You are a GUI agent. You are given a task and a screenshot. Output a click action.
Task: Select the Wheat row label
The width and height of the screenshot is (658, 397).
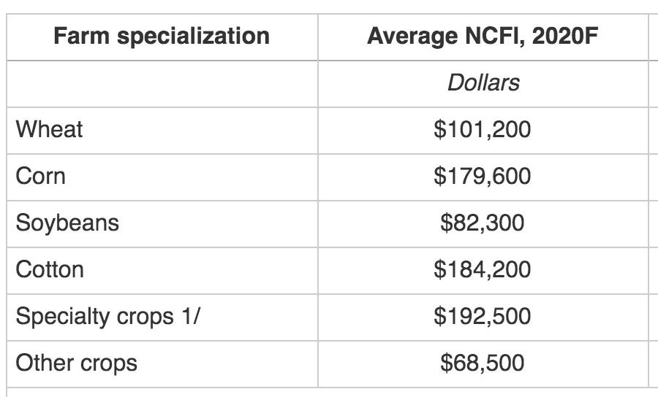click(49, 129)
